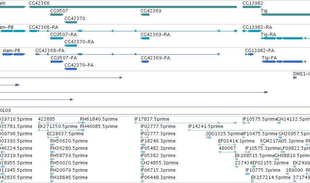Click the CG9507-RA transcript glyph
This screenshot has width=310, height=183.
[x=57, y=38]
